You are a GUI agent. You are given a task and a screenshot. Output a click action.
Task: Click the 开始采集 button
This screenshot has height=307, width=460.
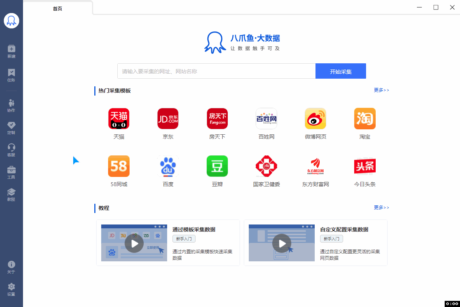[341, 71]
